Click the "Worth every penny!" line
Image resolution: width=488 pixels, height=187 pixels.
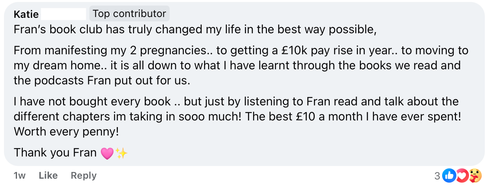66,132
